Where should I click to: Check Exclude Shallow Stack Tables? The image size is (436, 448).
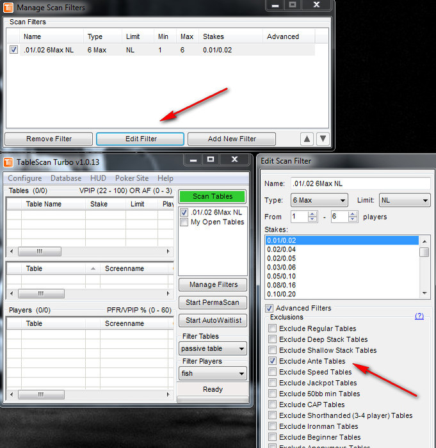[273, 349]
